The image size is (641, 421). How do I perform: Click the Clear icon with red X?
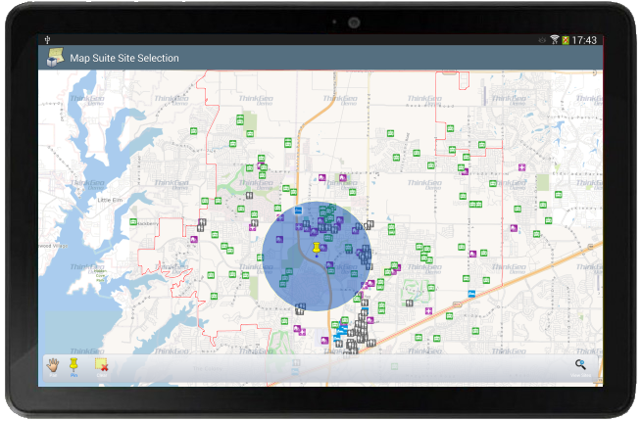click(101, 366)
